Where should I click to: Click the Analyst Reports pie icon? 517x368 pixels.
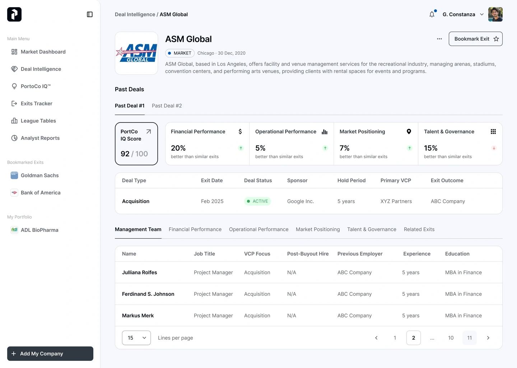[x=14, y=138]
